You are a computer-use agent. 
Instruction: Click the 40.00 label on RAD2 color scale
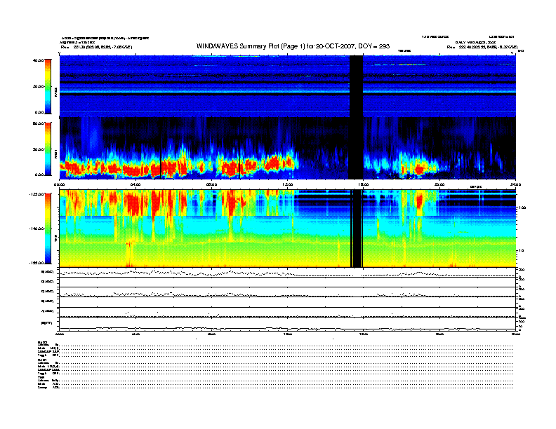pyautogui.click(x=38, y=60)
